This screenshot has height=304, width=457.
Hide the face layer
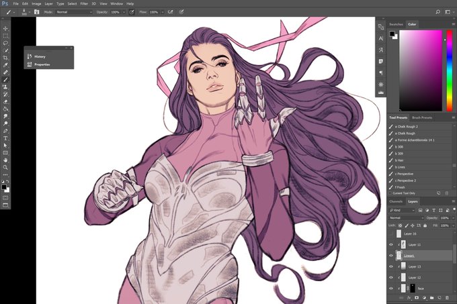point(391,289)
